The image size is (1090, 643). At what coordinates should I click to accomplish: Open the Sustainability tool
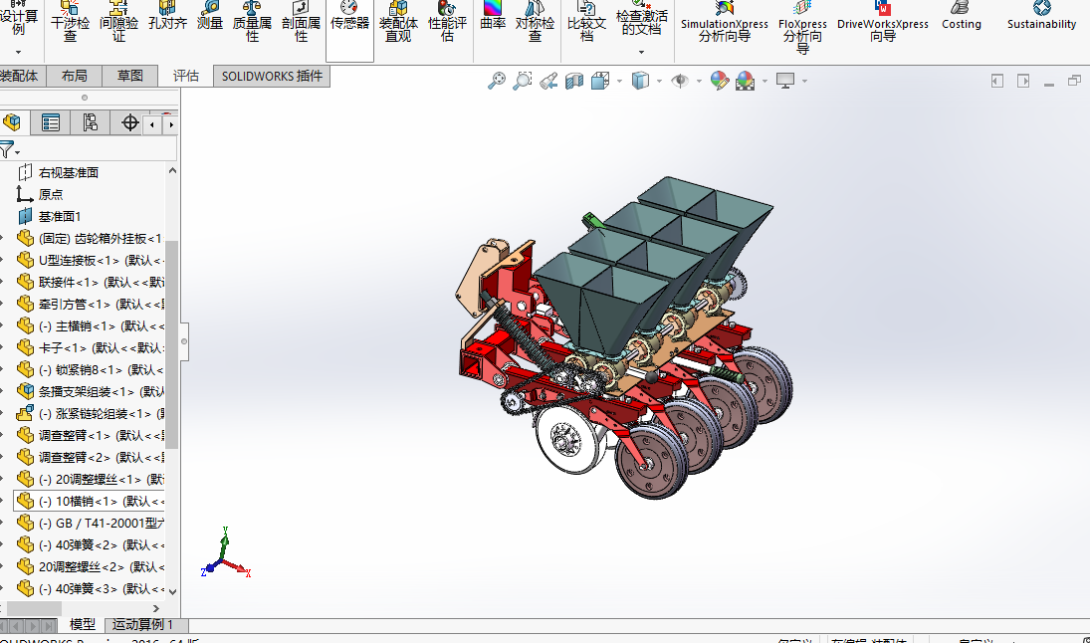pyautogui.click(x=1041, y=17)
